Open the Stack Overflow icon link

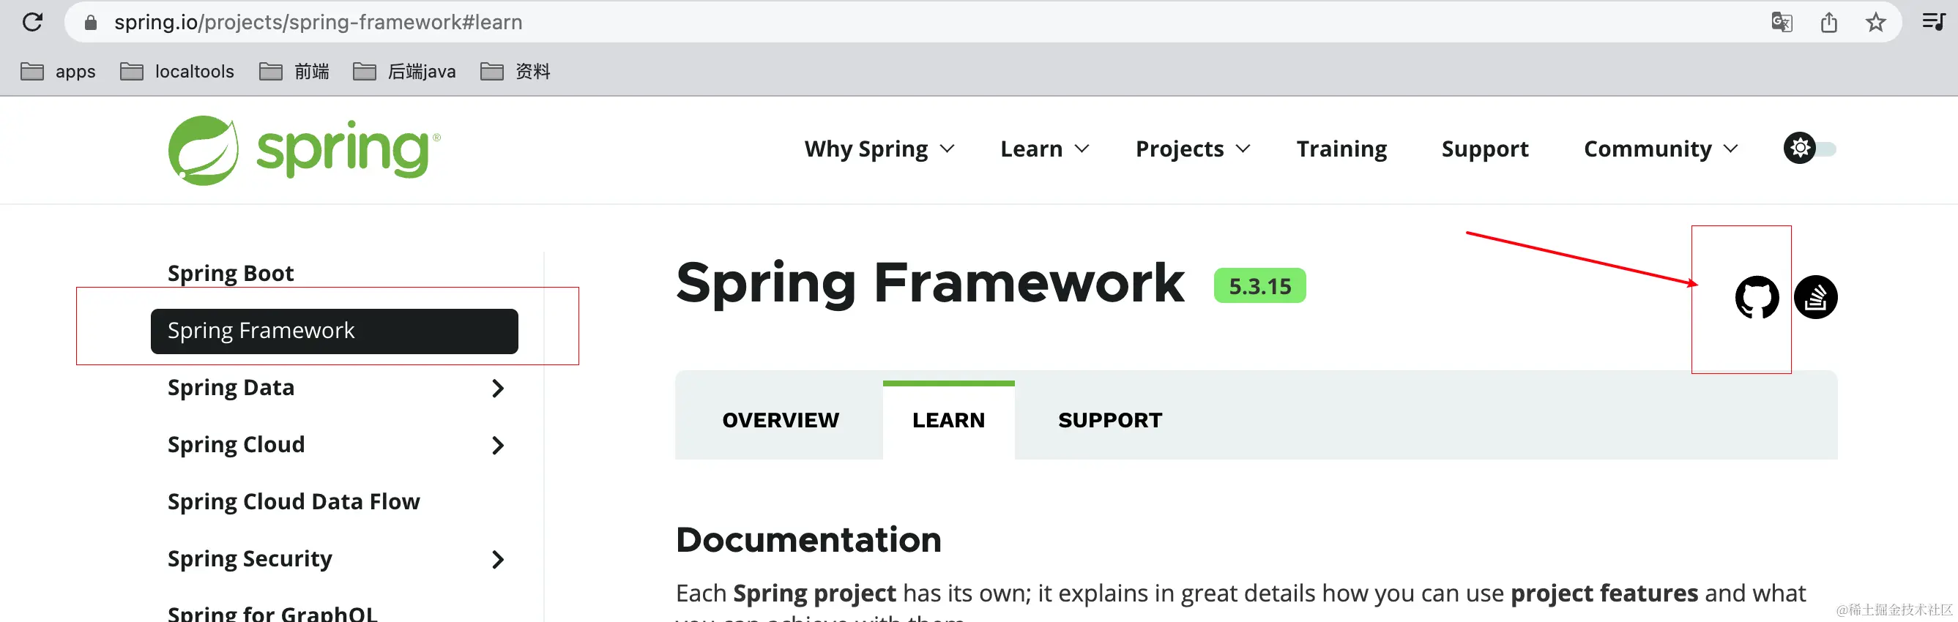click(x=1815, y=297)
